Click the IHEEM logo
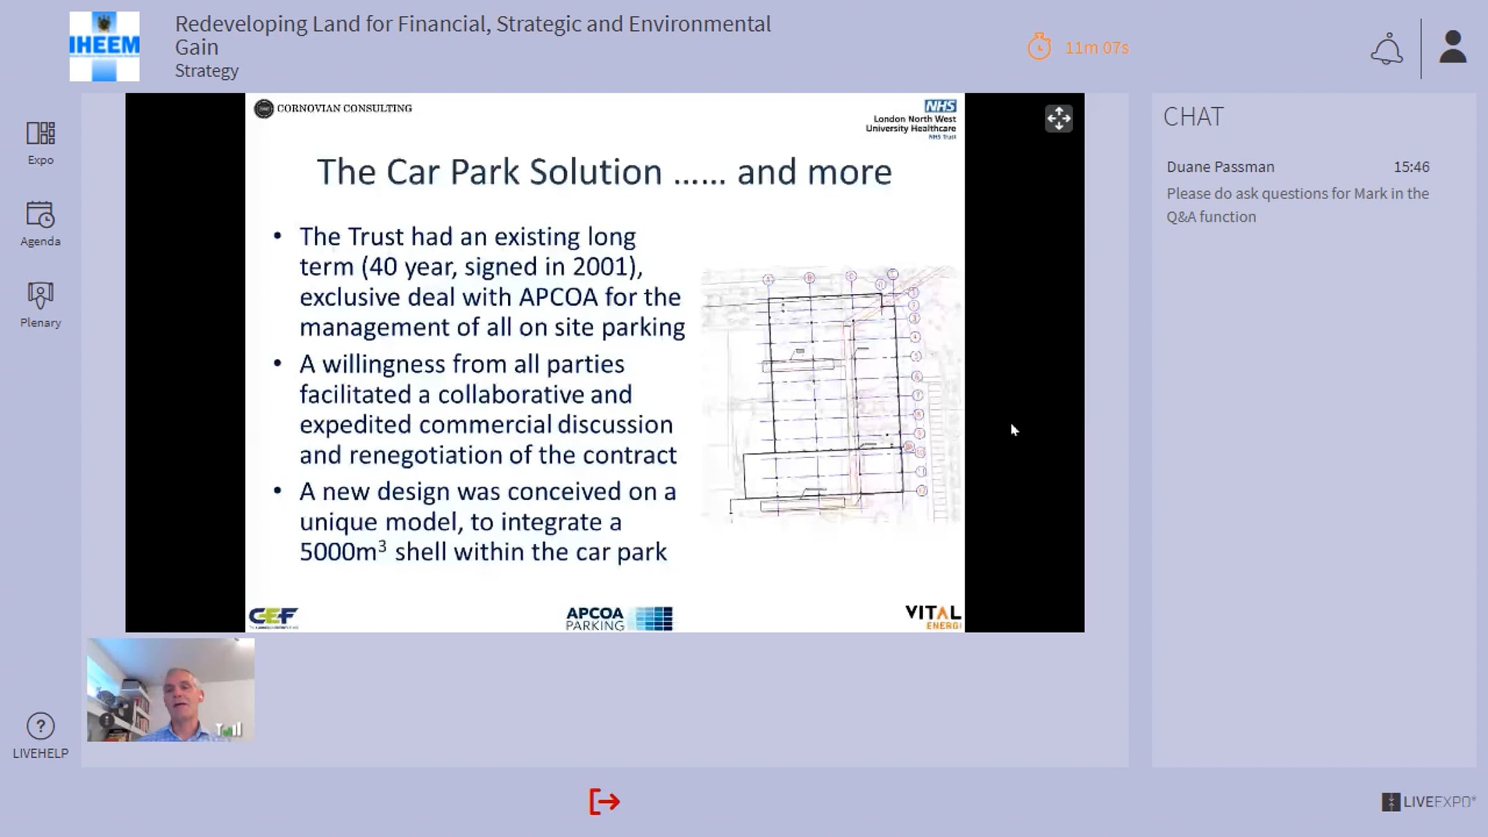The width and height of the screenshot is (1488, 837). tap(104, 46)
